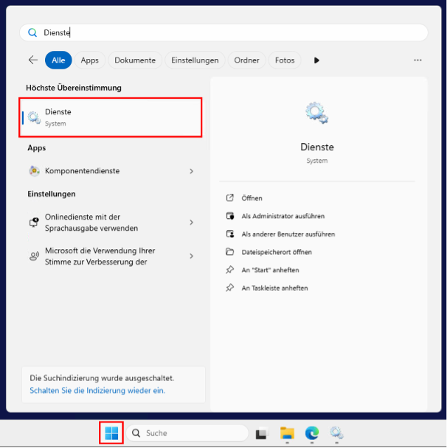Choose Dateispeicherort öffnen
Screen dimensions: 447x448
[x=277, y=252]
